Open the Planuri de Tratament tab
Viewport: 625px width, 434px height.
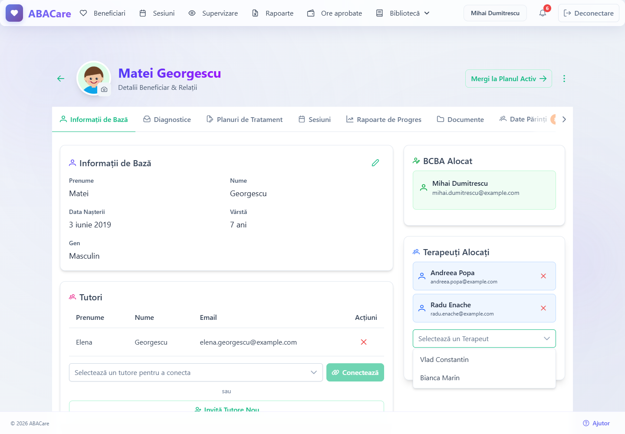[x=244, y=119]
